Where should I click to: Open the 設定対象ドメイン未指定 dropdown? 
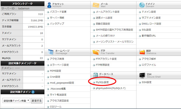pos(16,101)
